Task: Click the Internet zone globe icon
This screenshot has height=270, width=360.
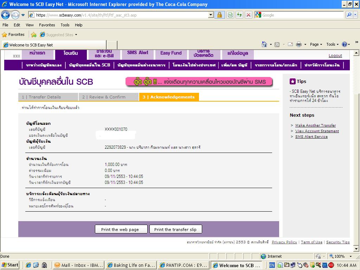Action: [x=264, y=256]
